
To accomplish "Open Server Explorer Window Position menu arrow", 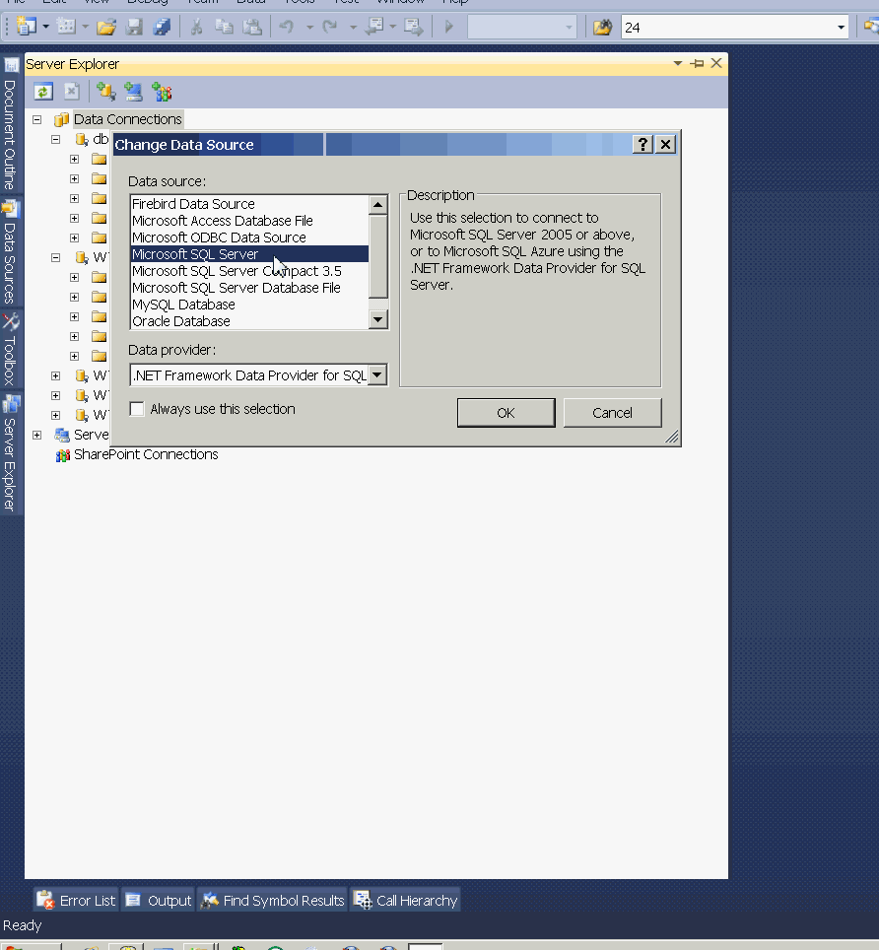I will pyautogui.click(x=677, y=63).
